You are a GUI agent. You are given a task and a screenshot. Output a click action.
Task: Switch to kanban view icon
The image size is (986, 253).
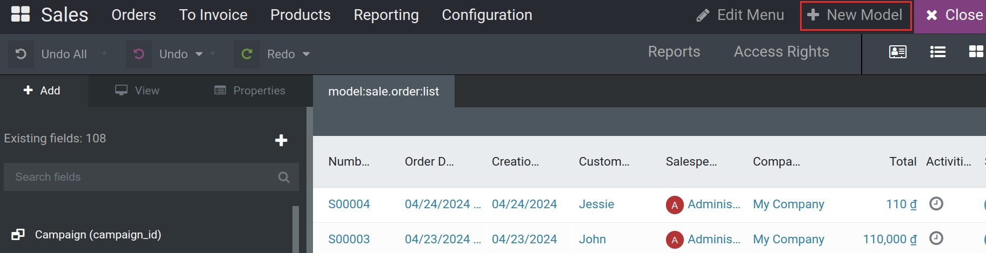(x=976, y=52)
